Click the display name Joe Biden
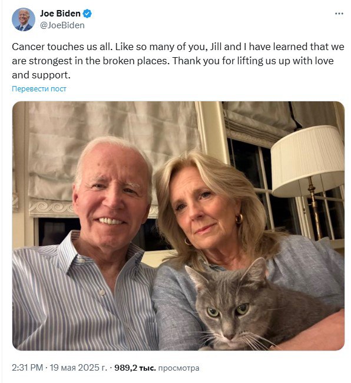The image size is (351, 383). (60, 14)
